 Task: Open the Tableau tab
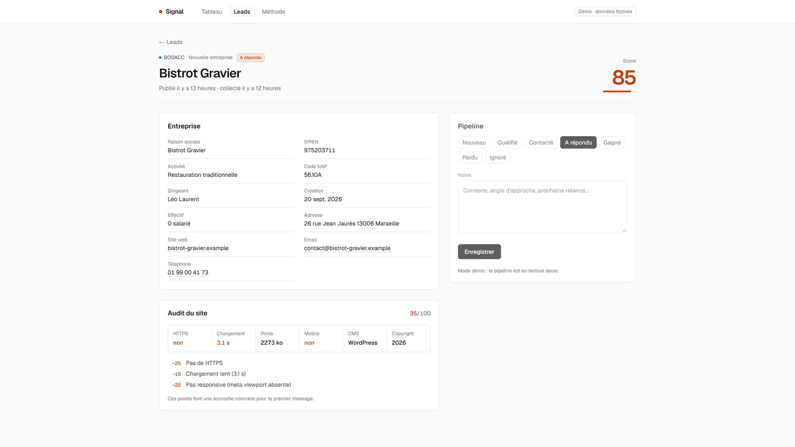[x=212, y=11]
